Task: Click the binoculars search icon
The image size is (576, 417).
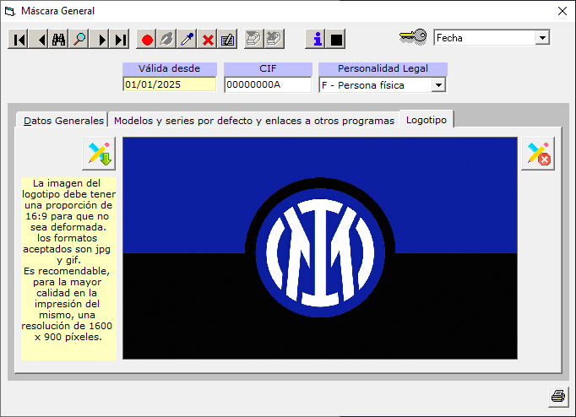Action: [x=59, y=40]
